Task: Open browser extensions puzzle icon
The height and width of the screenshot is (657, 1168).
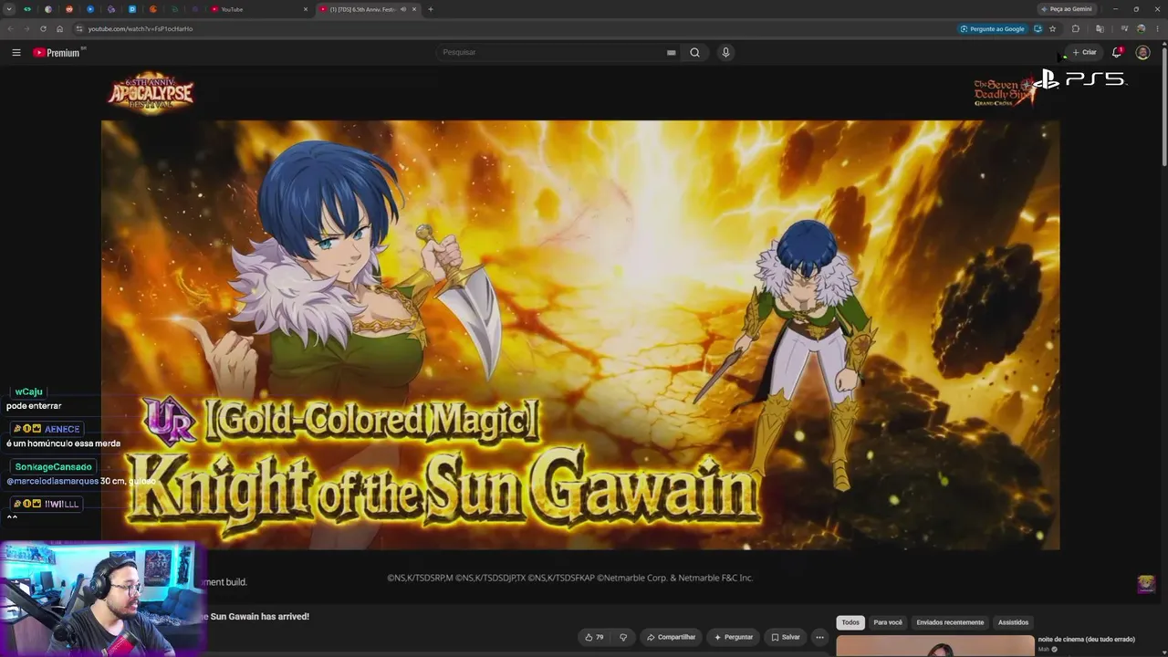Action: point(1075,28)
